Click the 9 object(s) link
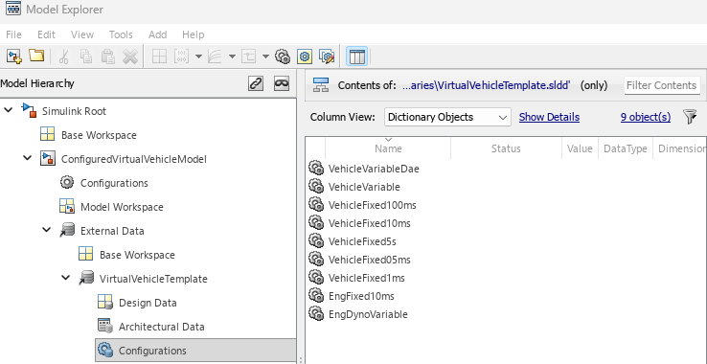Screen dimensions: 707x364 pos(646,117)
